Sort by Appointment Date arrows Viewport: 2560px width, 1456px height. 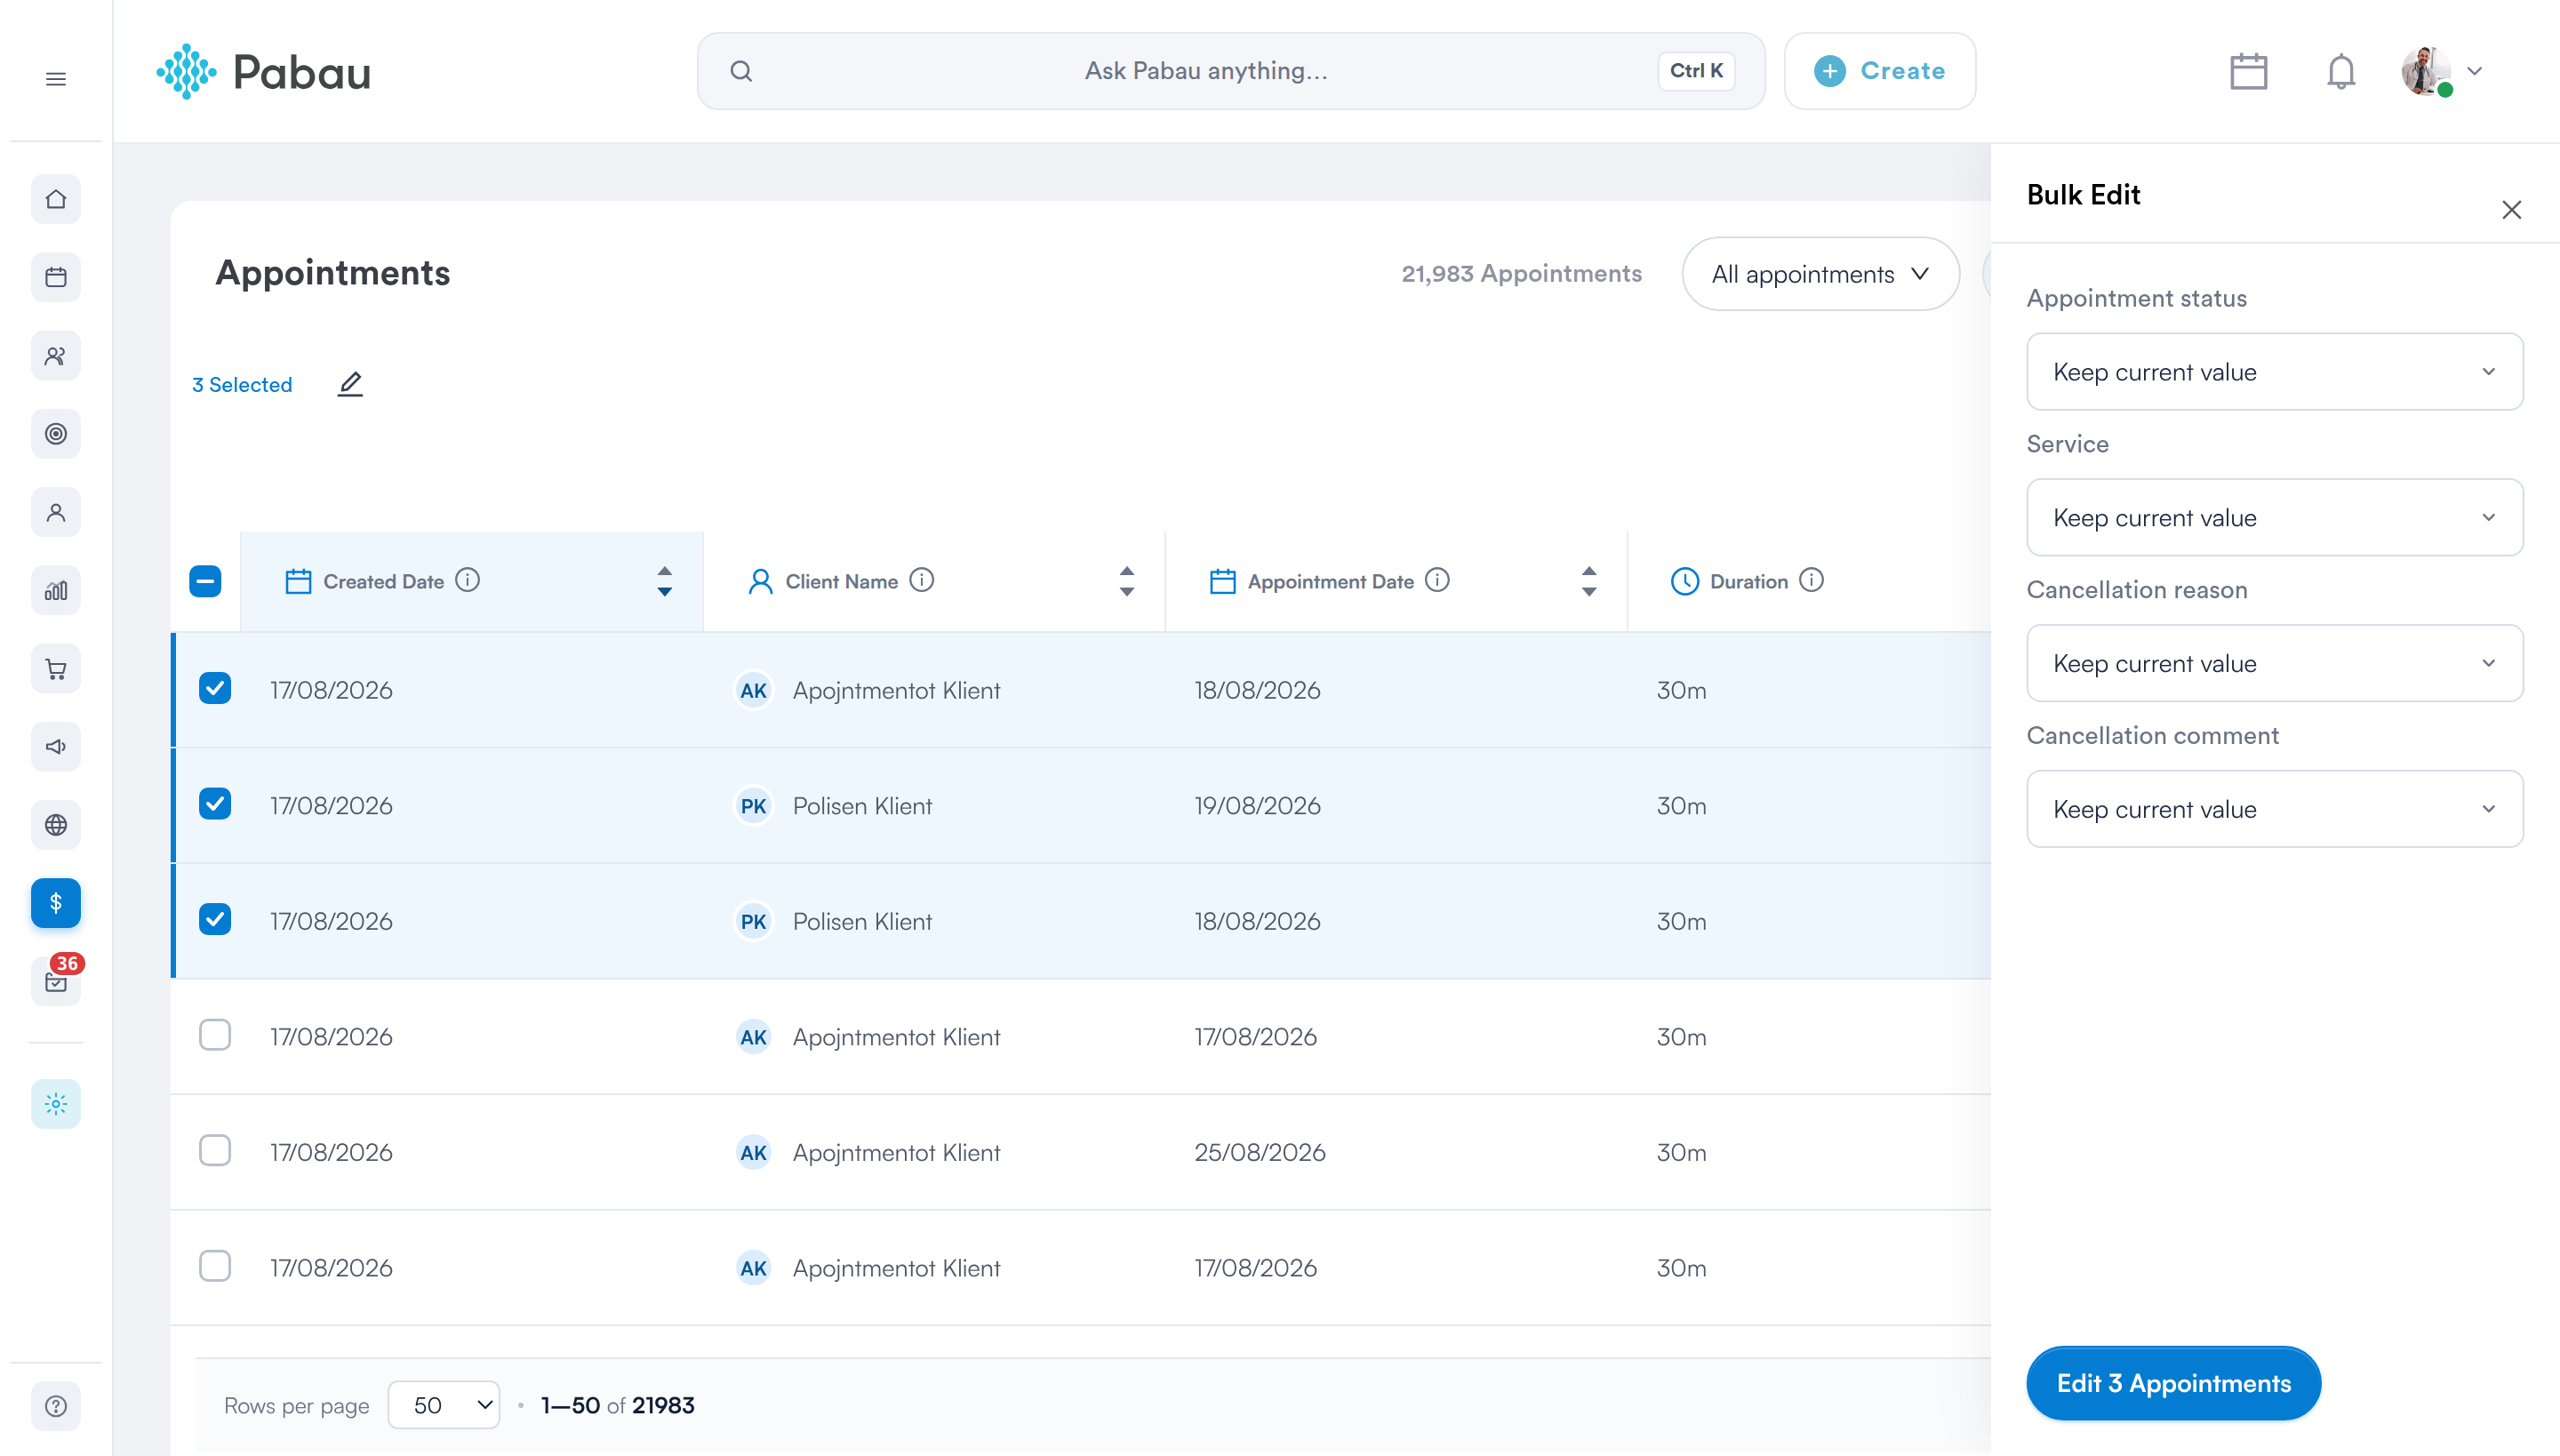[x=1589, y=581]
